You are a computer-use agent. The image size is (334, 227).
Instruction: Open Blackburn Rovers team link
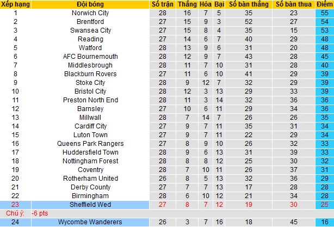(90, 74)
